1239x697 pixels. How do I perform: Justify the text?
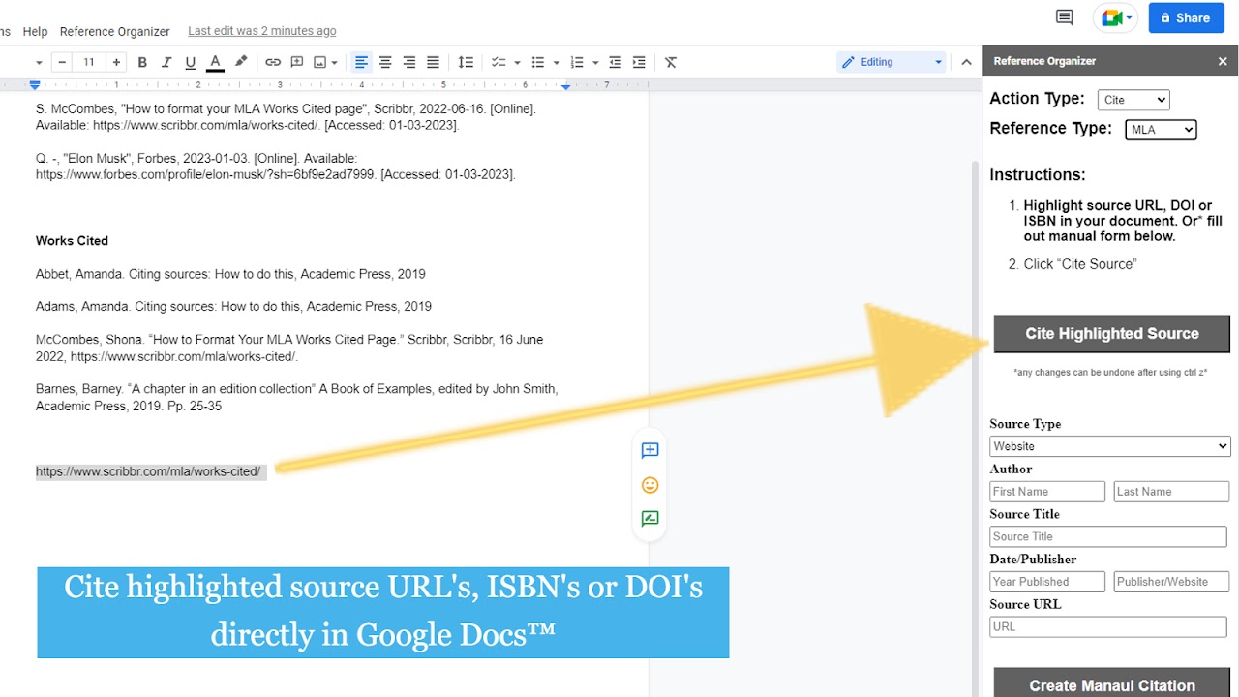433,62
